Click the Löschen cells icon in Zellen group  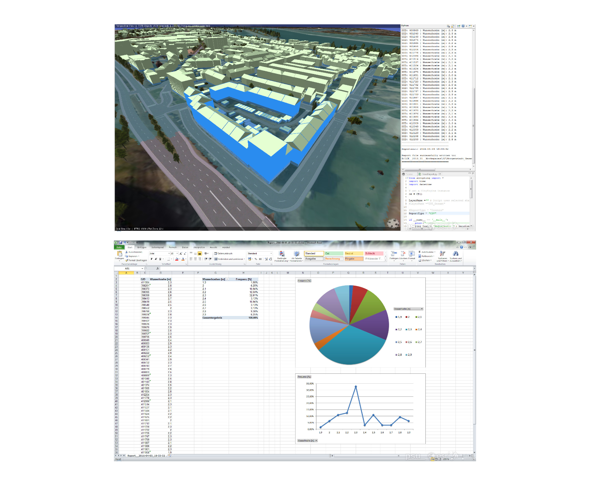pos(403,254)
